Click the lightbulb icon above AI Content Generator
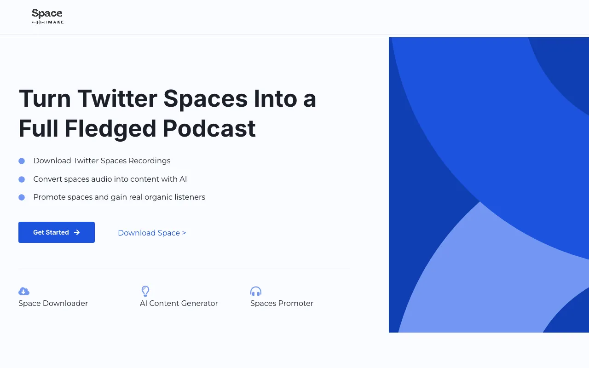This screenshot has width=589, height=368. tap(145, 291)
